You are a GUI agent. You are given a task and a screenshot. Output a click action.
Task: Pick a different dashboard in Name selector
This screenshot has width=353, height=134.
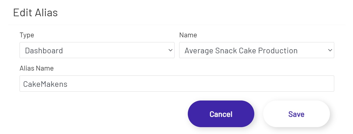point(257,50)
